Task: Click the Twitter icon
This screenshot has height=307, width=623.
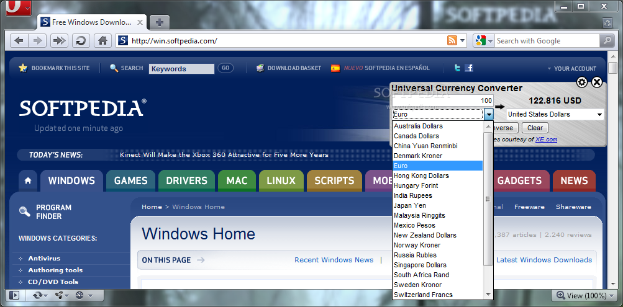Action: point(458,68)
